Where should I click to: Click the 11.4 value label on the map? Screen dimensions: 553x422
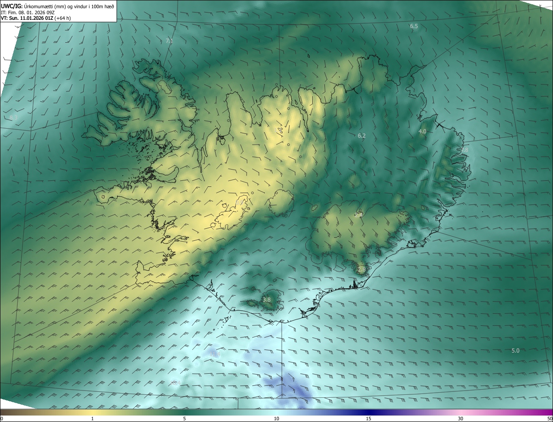[215, 354]
